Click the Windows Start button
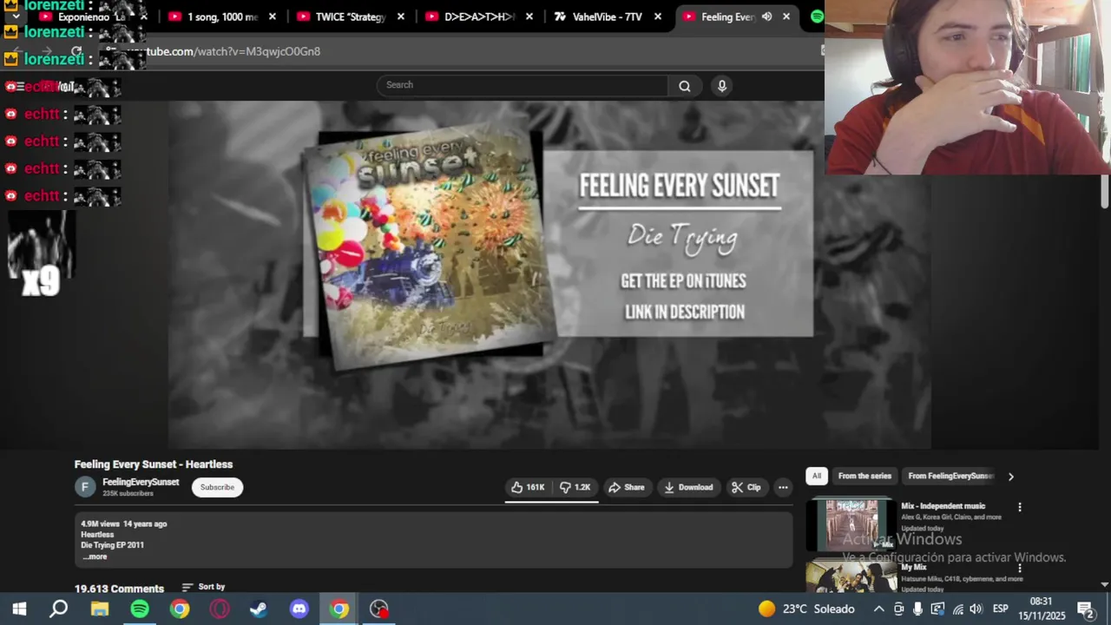Viewport: 1111px width, 625px height. click(x=19, y=609)
